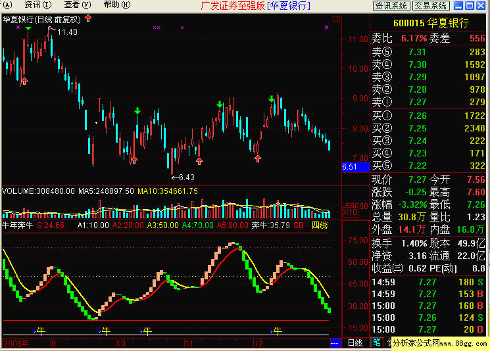
Task: Click the red buy arrow under early-August candle
Action: 24,81
